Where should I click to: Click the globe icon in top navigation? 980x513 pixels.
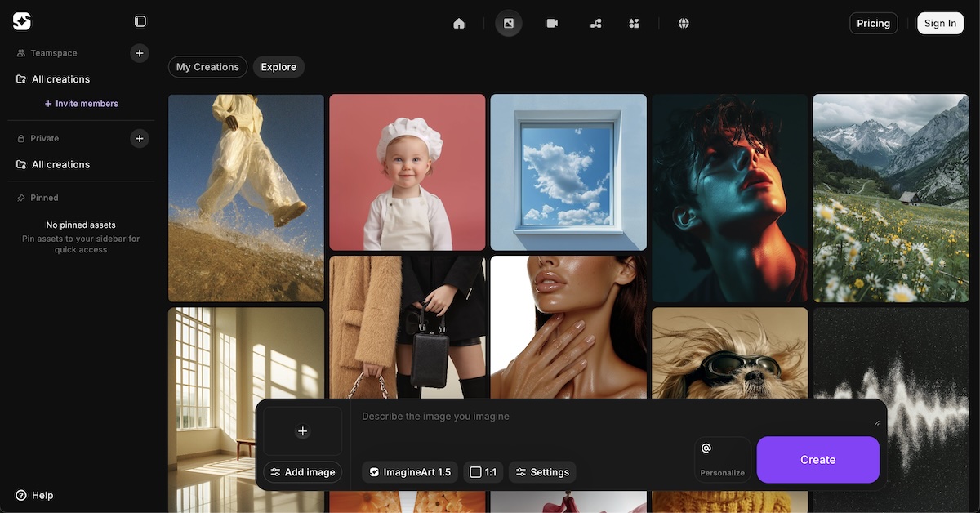(684, 23)
